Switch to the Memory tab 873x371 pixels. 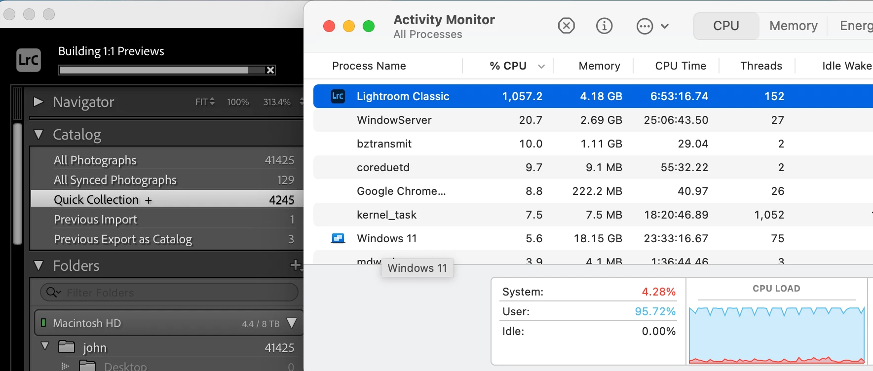tap(793, 26)
